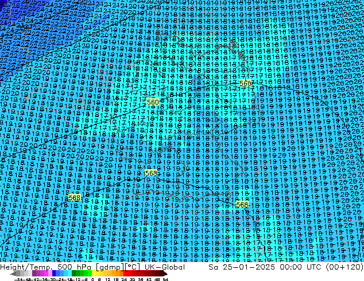
Task: Click the 'UK-Global' model name
Action: (x=165, y=267)
